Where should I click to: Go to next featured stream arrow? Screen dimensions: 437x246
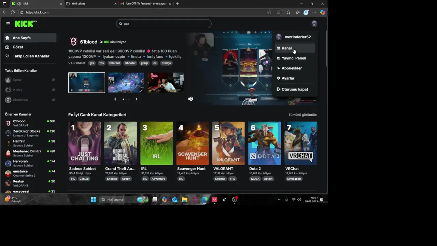(137, 99)
